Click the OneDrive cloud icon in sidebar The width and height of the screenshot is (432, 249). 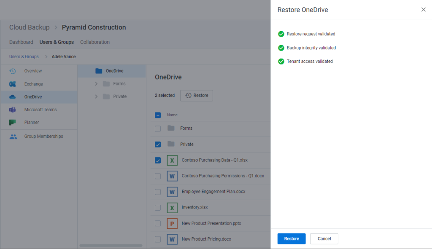click(12, 97)
